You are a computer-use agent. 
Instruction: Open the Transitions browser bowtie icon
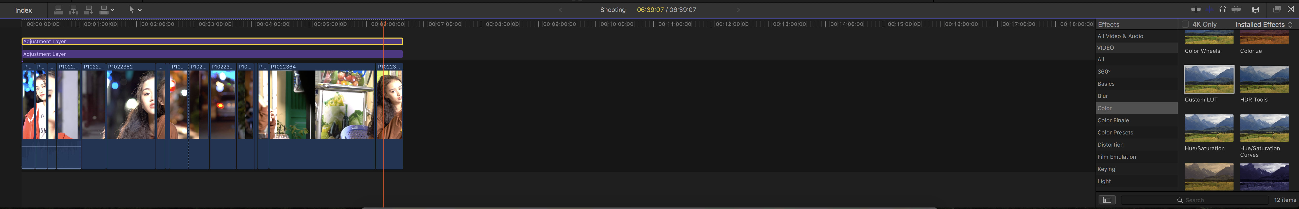pyautogui.click(x=1291, y=9)
